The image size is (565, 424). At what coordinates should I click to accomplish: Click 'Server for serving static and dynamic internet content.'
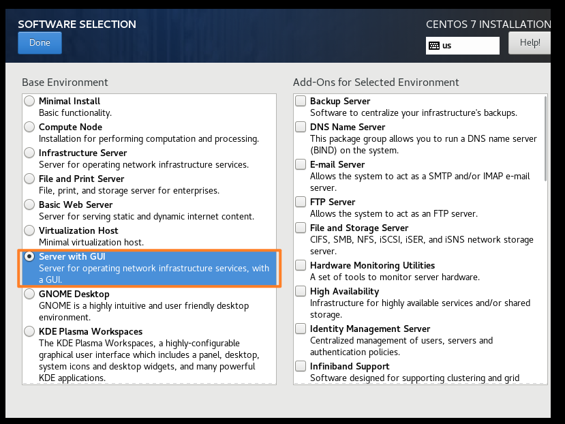(x=147, y=216)
